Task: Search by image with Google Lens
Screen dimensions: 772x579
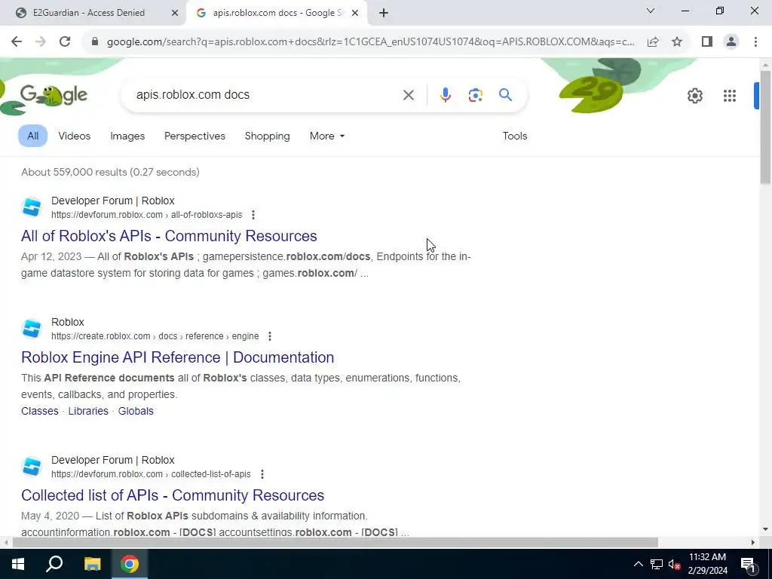Action: [475, 95]
